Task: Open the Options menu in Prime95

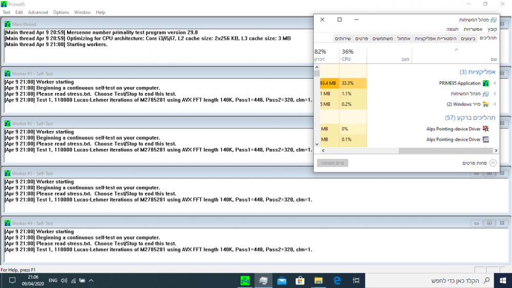Action: [61, 12]
